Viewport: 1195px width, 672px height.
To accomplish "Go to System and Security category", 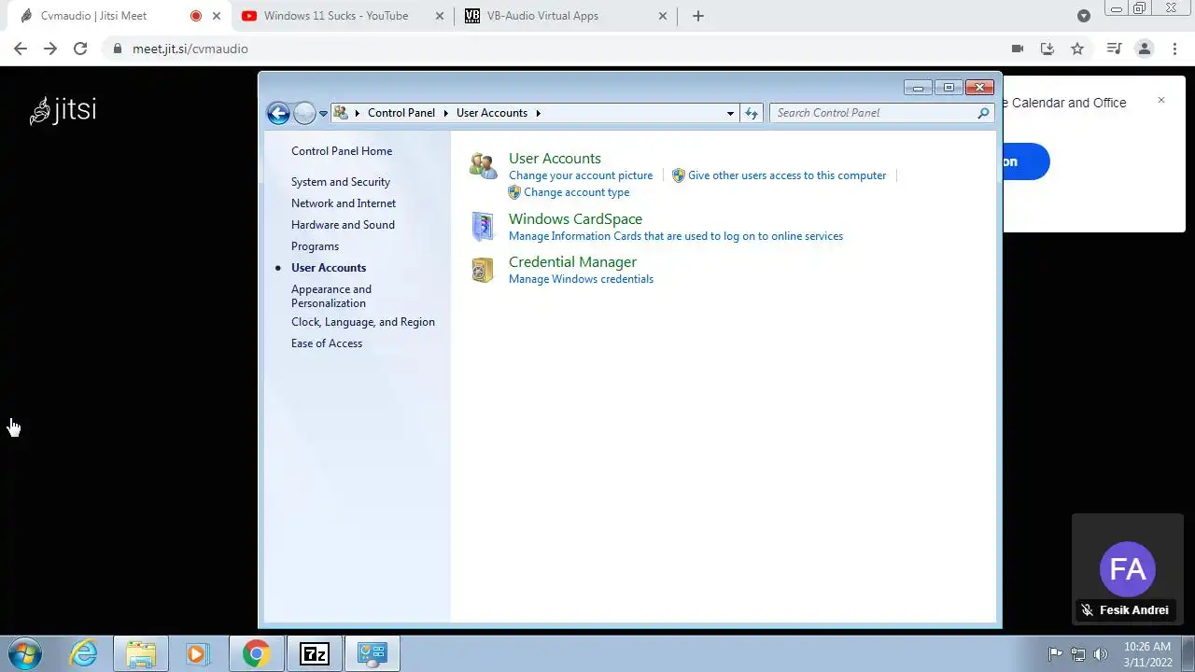I will (341, 182).
